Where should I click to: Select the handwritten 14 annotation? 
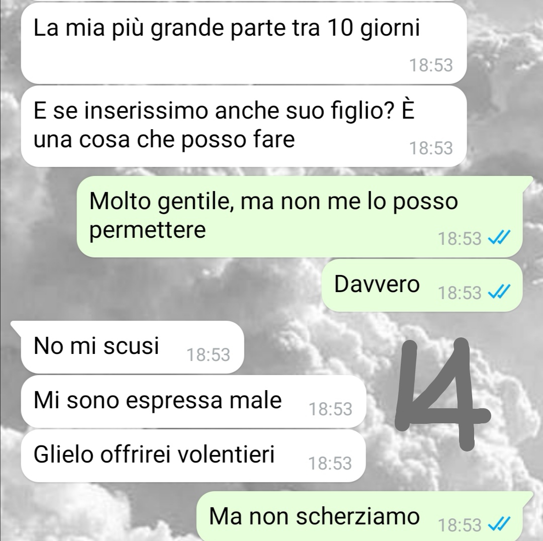point(442,395)
